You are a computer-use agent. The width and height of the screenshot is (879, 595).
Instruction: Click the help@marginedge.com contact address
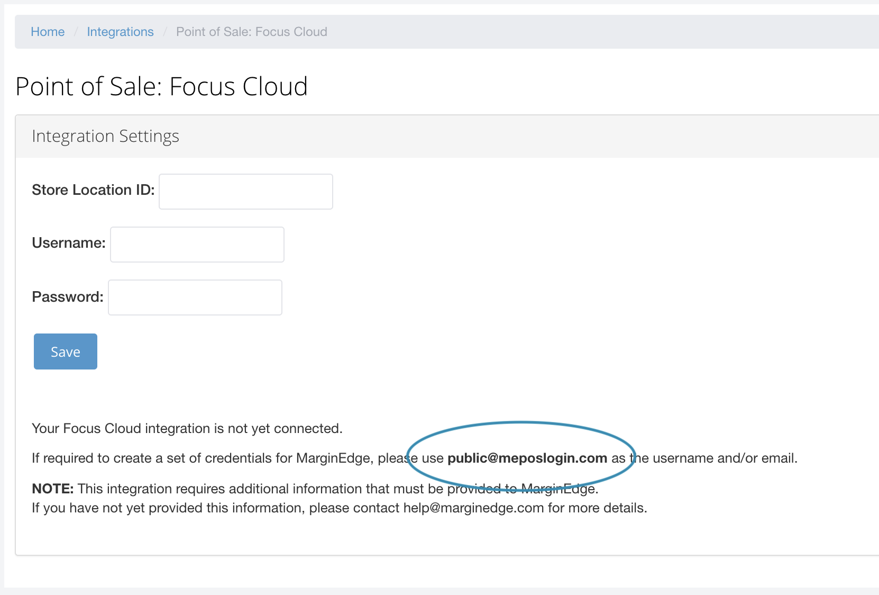(x=473, y=508)
